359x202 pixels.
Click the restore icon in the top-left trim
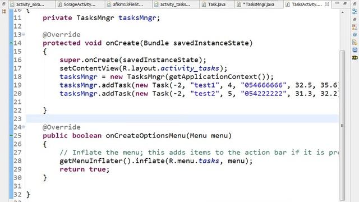coord(4,4)
